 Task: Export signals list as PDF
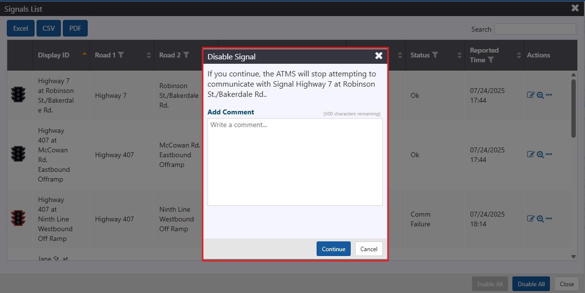pyautogui.click(x=75, y=28)
